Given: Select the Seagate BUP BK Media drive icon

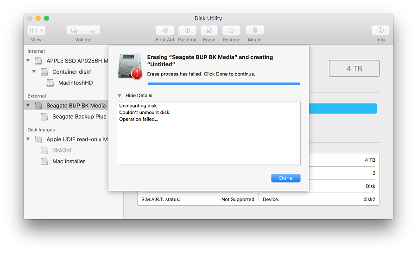Looking at the screenshot, I should pyautogui.click(x=38, y=105).
